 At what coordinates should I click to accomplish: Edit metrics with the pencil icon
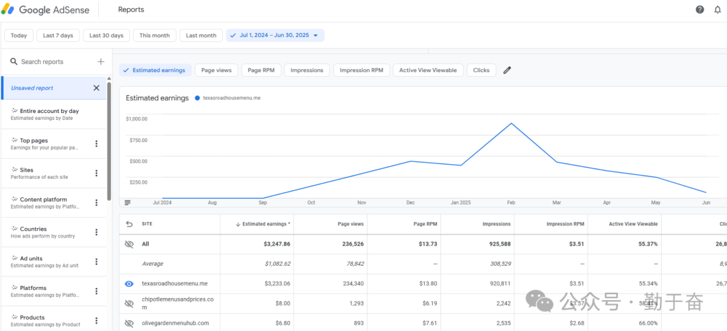tap(508, 71)
